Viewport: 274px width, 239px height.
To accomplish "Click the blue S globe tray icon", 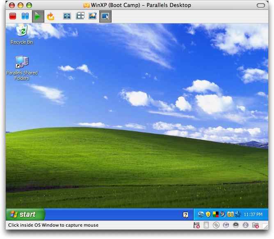I will pyautogui.click(x=201, y=214).
